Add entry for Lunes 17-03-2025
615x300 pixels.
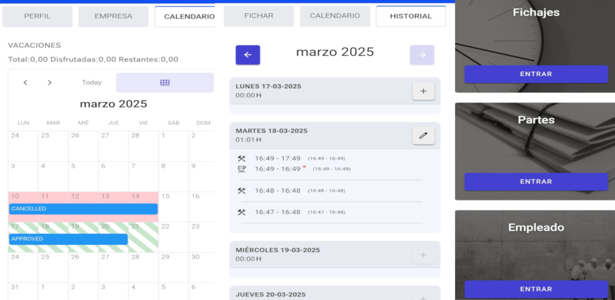click(423, 91)
